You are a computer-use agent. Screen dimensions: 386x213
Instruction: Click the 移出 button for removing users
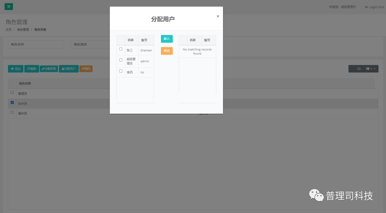click(x=166, y=51)
